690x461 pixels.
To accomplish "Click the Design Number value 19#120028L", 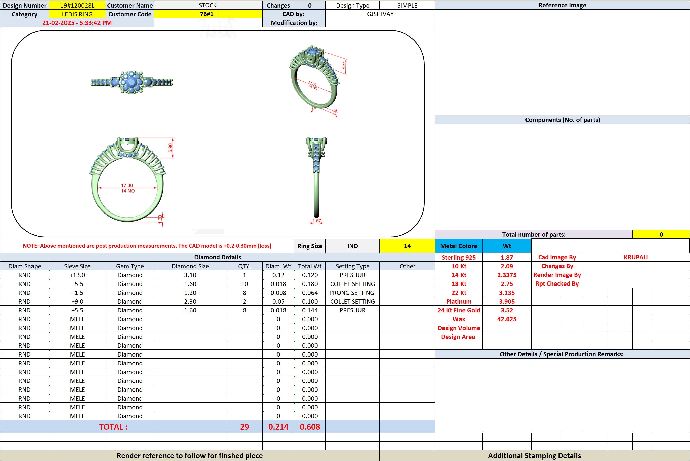I will [77, 5].
